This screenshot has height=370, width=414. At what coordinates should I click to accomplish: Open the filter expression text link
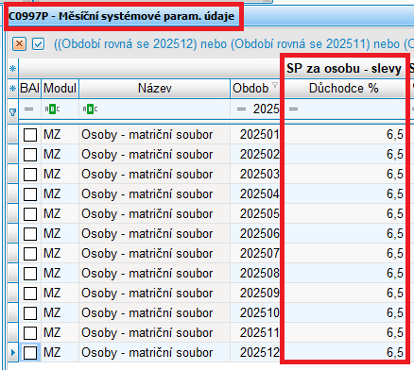pos(233,44)
